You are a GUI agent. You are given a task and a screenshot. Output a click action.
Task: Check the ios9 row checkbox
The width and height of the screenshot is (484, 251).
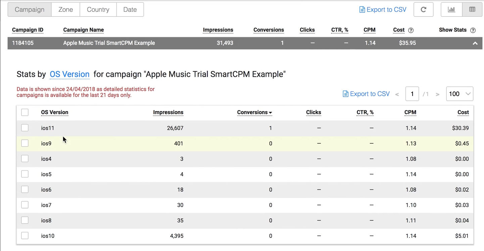[x=25, y=143]
